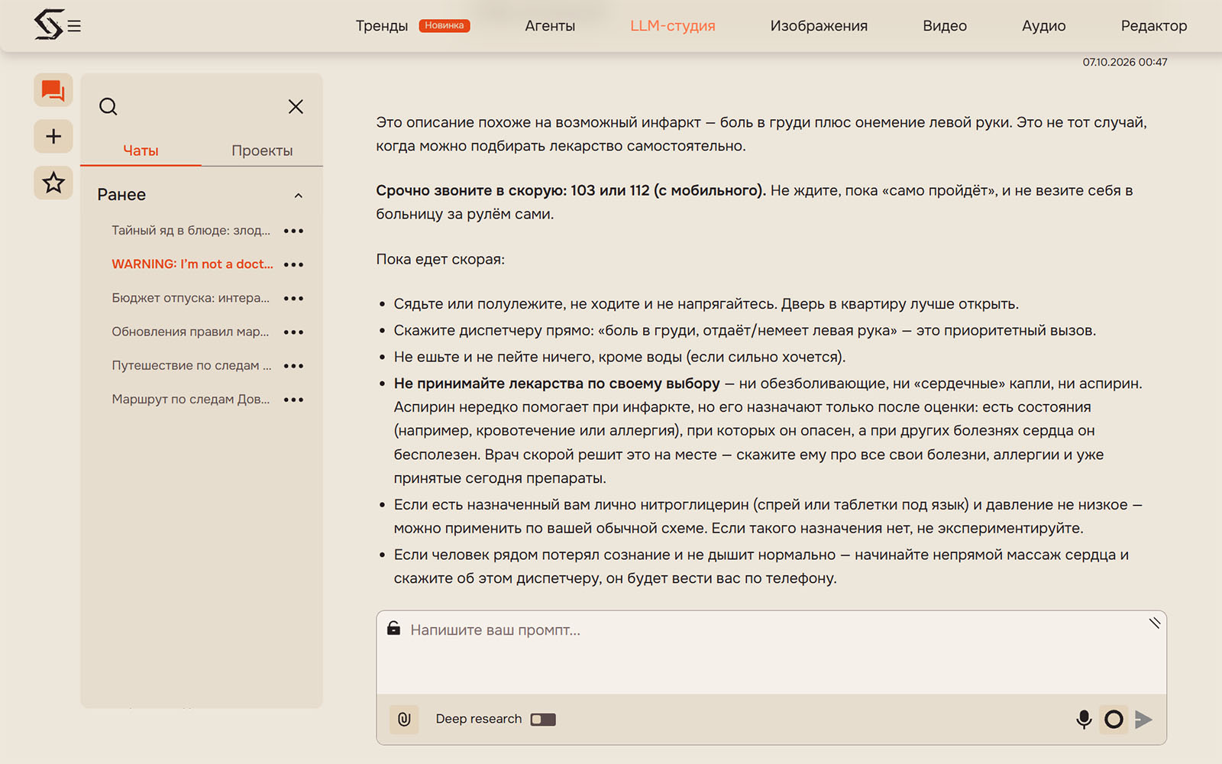
Task: Focus the 'Напишите ваш промпт...' input field
Action: [771, 652]
